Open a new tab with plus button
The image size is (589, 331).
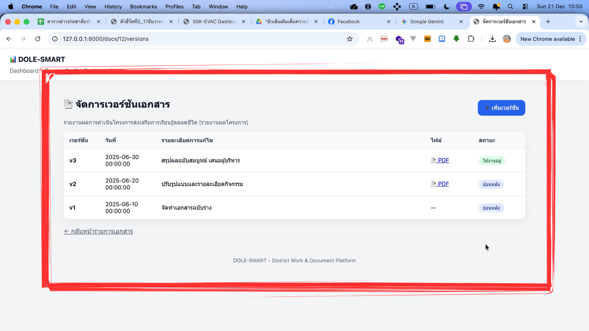pos(548,21)
